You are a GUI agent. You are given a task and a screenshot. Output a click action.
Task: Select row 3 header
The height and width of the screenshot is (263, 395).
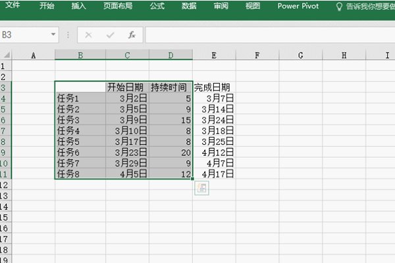(5, 87)
